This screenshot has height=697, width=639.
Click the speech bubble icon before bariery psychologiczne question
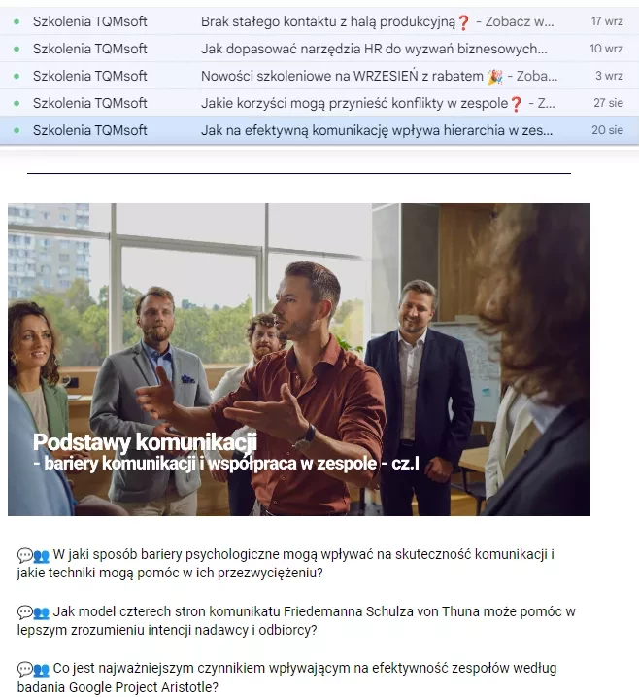[x=25, y=555]
